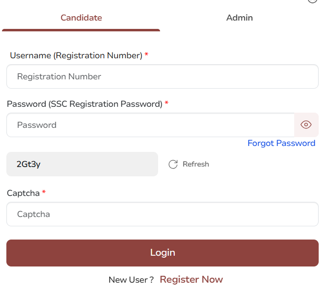Click the red asterisk beside Password label
This screenshot has width=327, height=290.
tap(166, 103)
